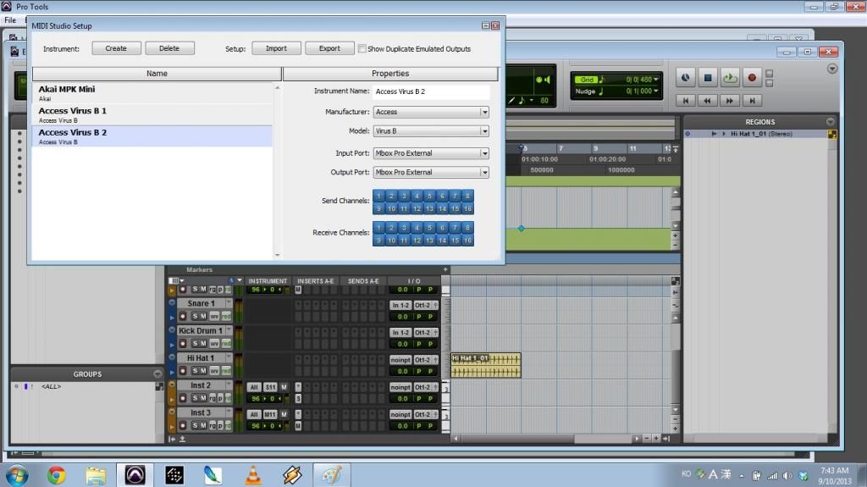Mute the Kick Drum 1 track
Image resolution: width=867 pixels, height=487 pixels.
203,343
